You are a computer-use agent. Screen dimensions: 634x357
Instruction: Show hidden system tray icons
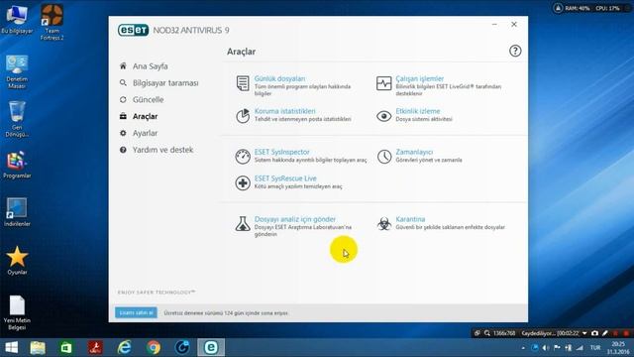click(x=523, y=348)
